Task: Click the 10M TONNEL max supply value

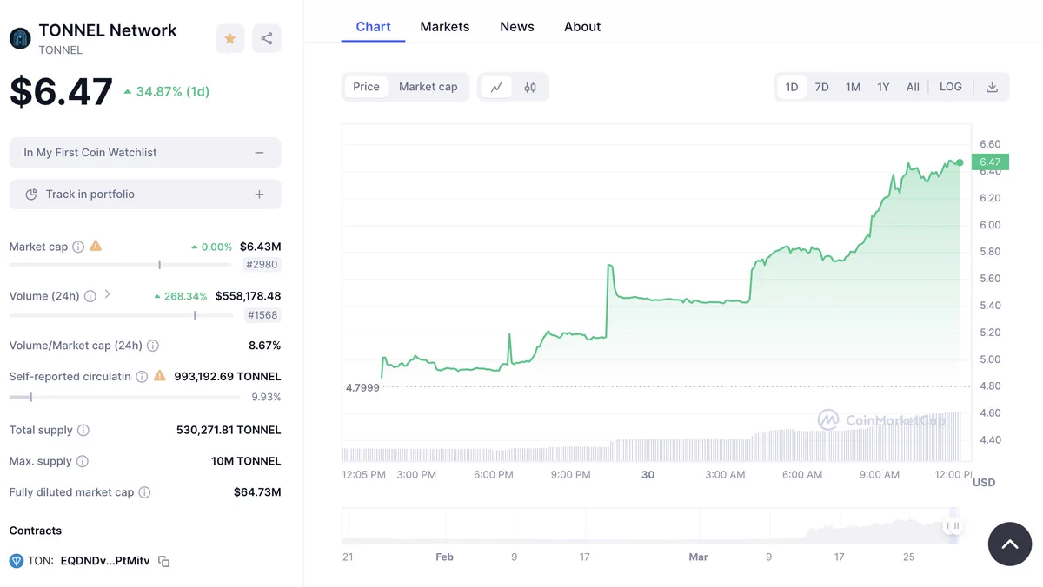Action: 246,461
